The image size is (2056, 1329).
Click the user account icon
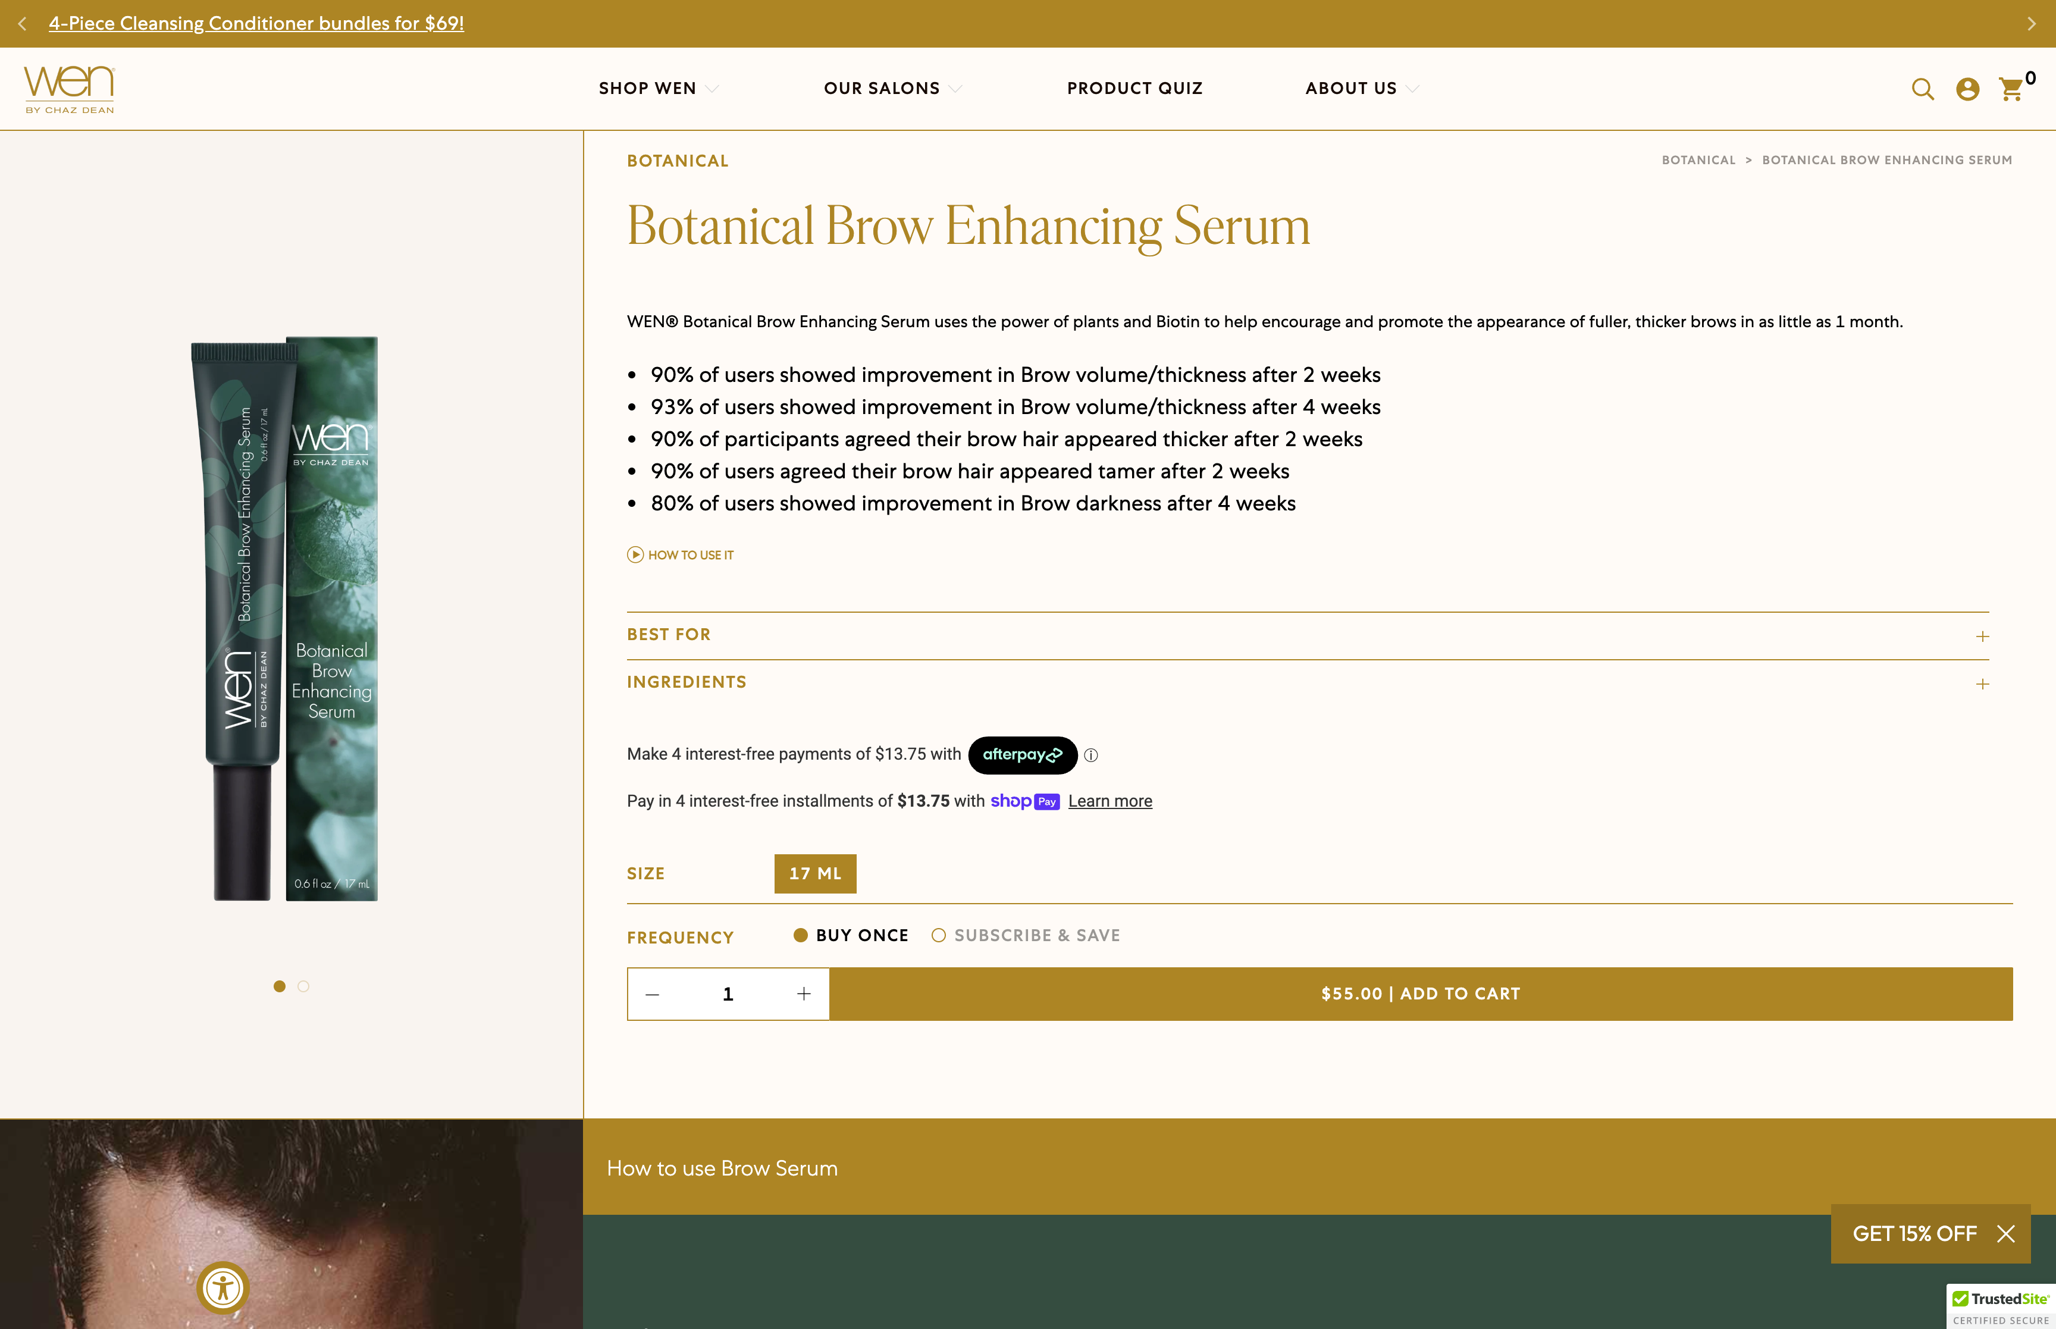pos(1967,89)
